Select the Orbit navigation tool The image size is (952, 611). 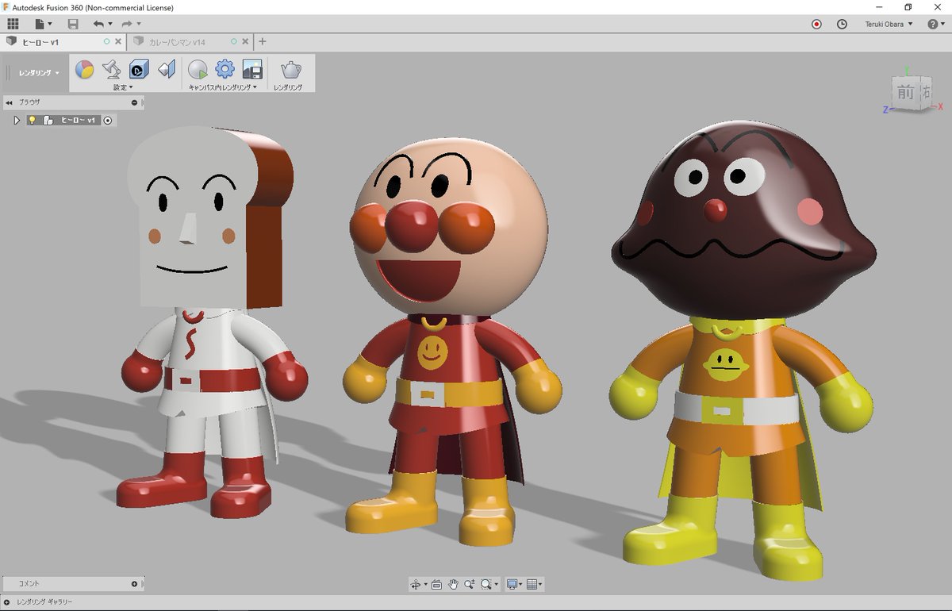pos(416,585)
